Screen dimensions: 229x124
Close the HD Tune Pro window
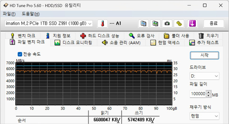pyautogui.click(x=221, y=5)
